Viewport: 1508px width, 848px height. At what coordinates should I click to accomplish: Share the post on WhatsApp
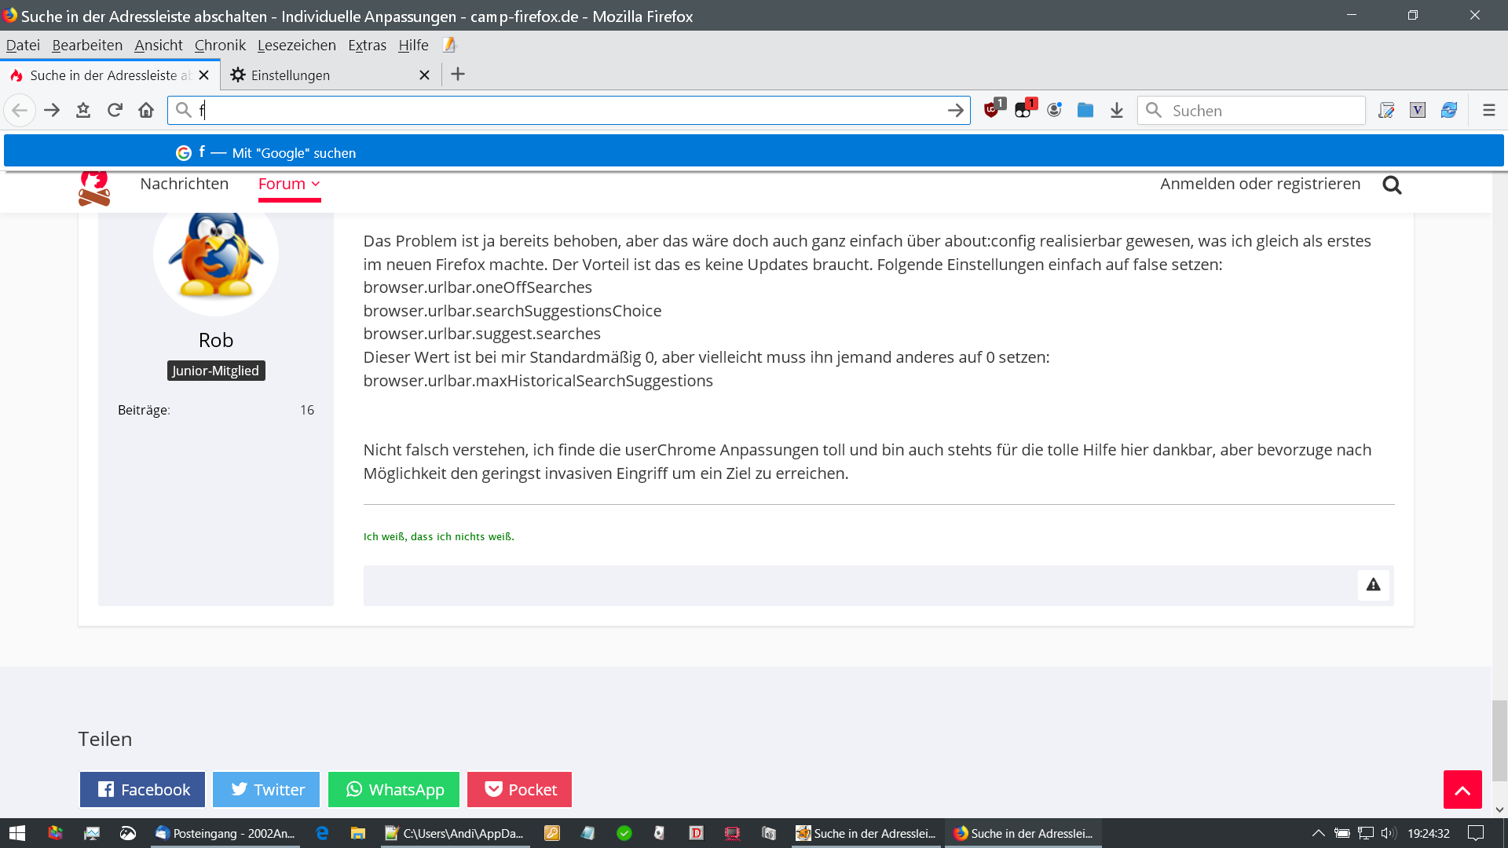393,790
